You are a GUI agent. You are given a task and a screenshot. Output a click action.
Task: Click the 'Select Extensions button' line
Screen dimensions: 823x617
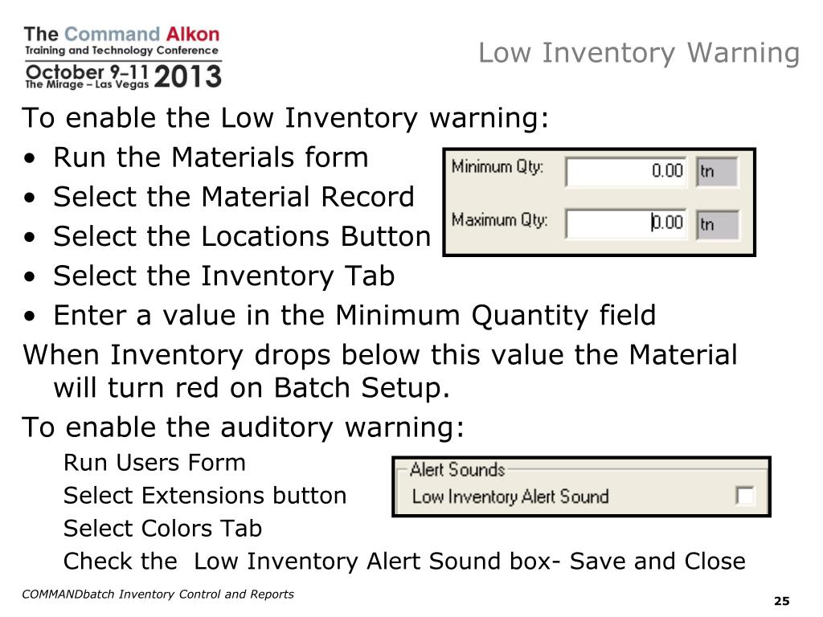point(205,496)
